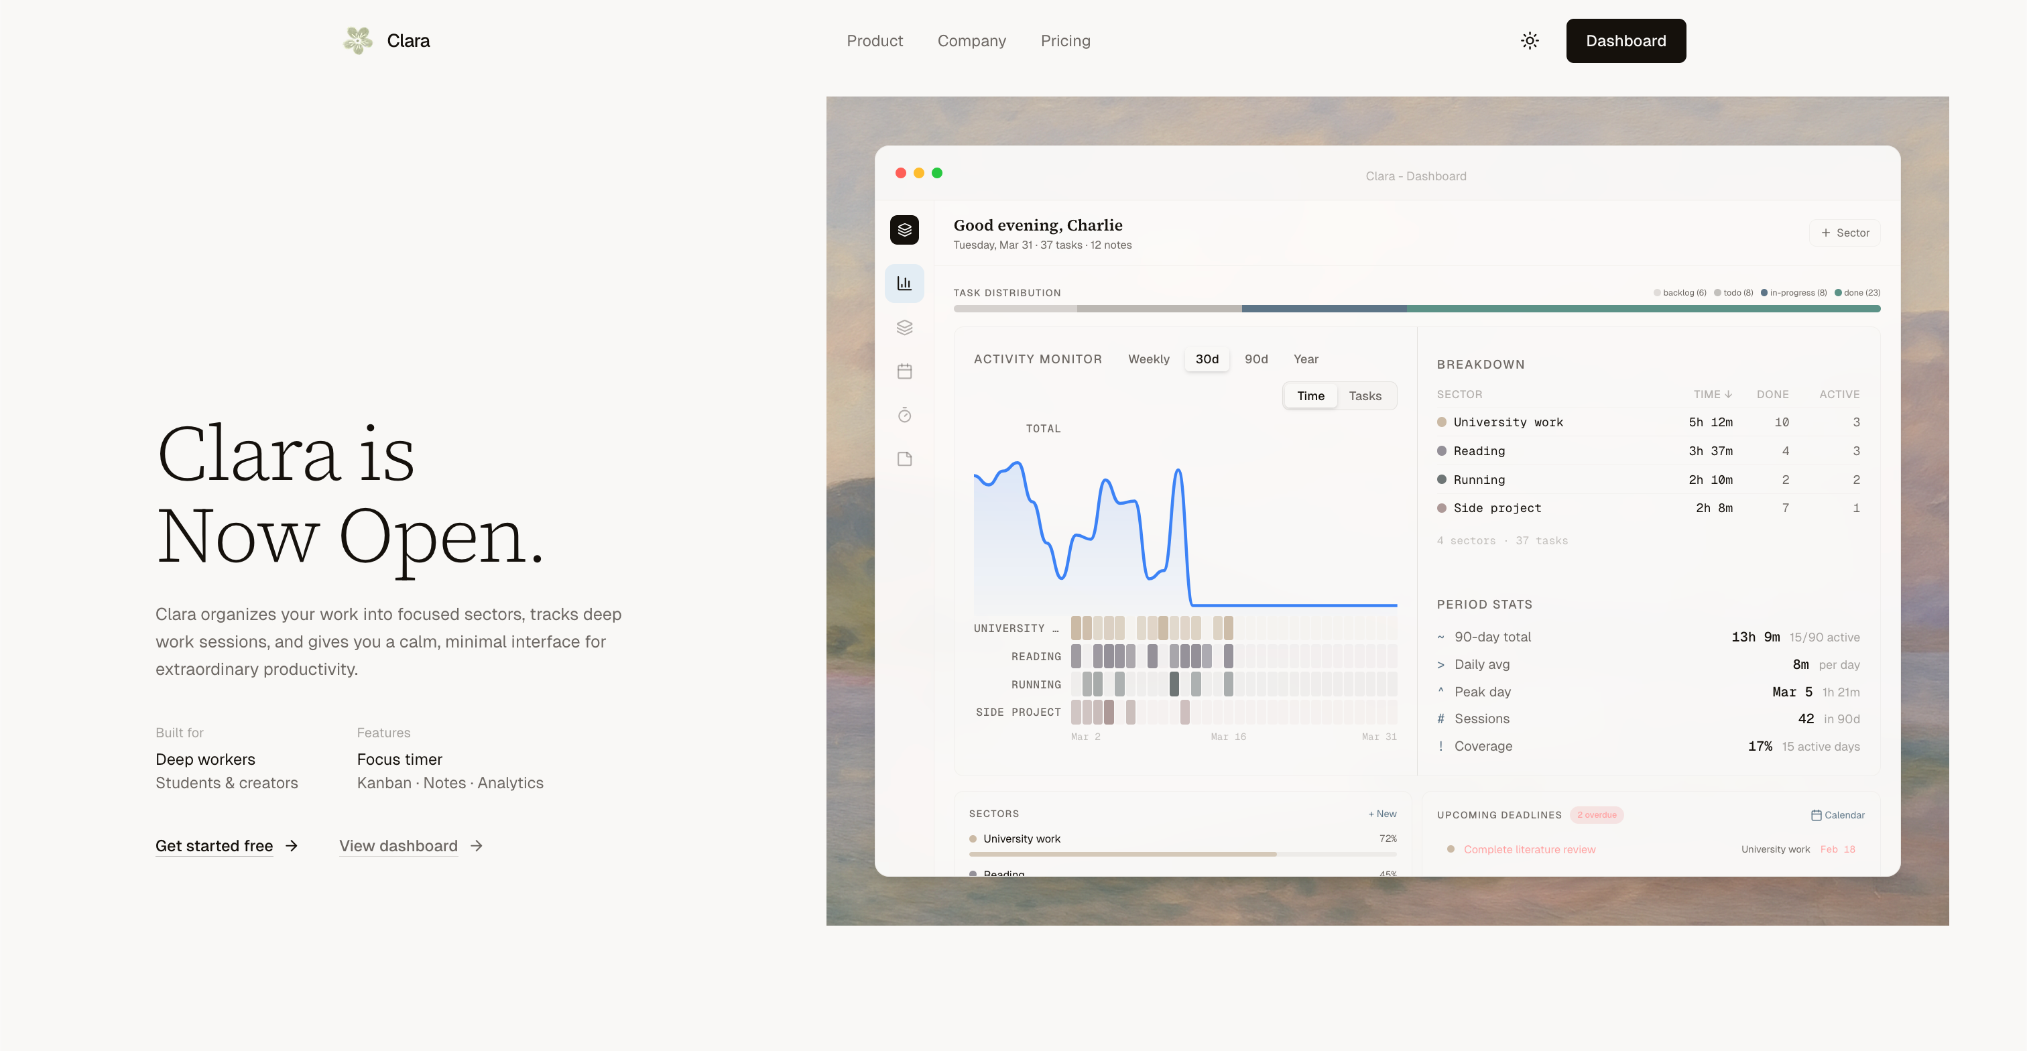This screenshot has height=1051, width=2027.
Task: Toggle the light/dark theme sun icon
Action: 1529,41
